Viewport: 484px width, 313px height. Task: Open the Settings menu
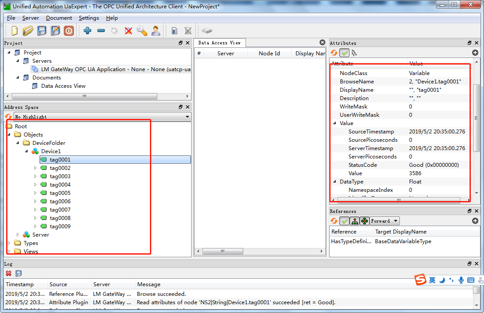(x=89, y=18)
